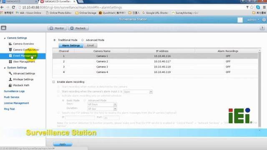The image size is (267, 150).
Task: Click the Camera Overview icon
Action: pos(10,44)
